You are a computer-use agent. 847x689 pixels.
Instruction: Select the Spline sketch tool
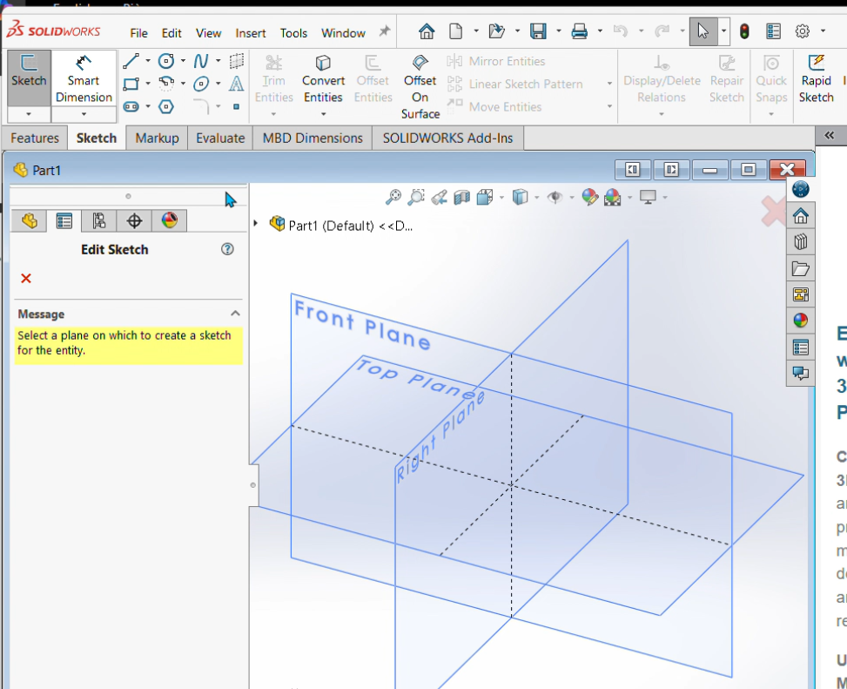201,61
